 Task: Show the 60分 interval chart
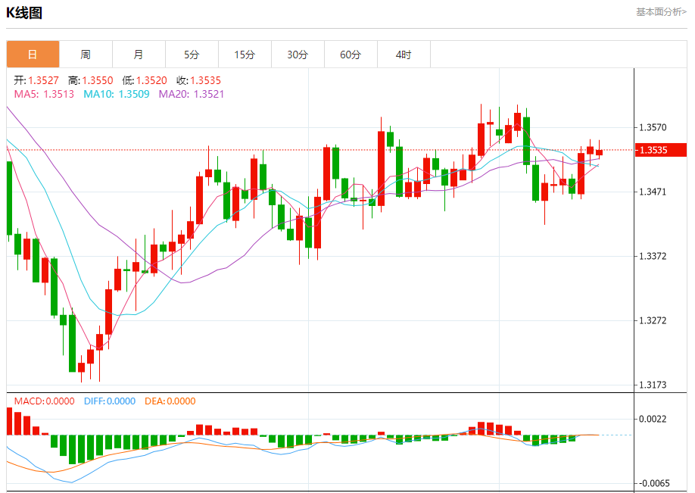point(351,55)
